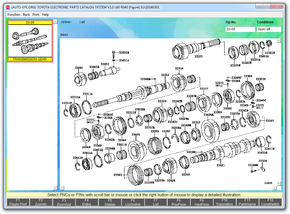Select part number 33332B label
This screenshot has height=214, width=290.
coord(149,183)
